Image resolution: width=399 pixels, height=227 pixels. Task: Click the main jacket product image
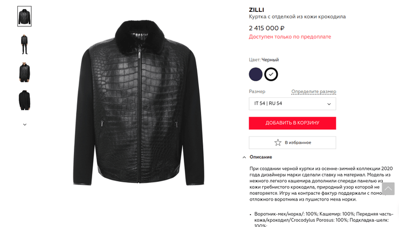point(139,103)
